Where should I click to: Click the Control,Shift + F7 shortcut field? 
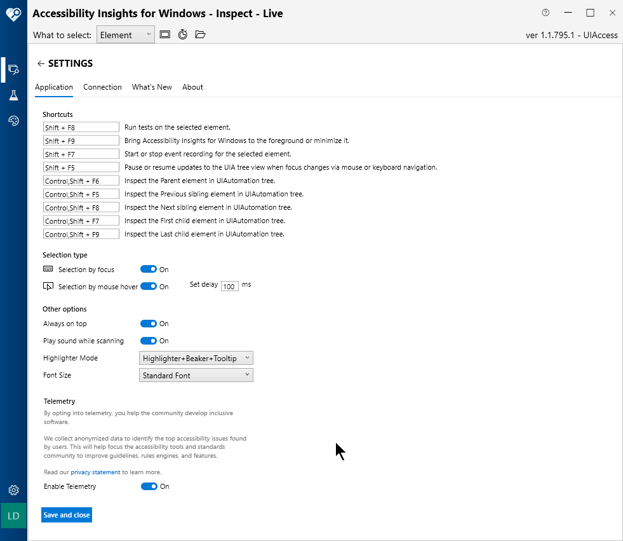(x=81, y=221)
